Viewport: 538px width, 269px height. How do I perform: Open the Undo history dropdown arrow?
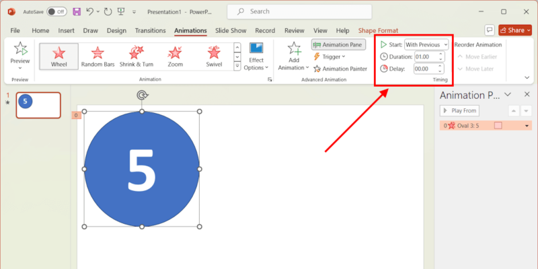[x=98, y=11]
